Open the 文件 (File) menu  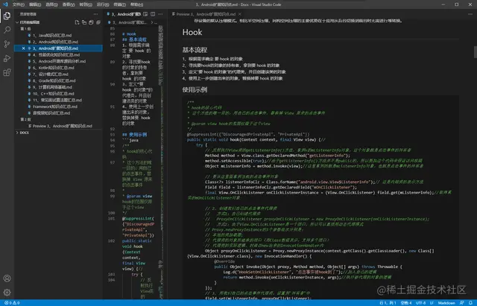18,4
